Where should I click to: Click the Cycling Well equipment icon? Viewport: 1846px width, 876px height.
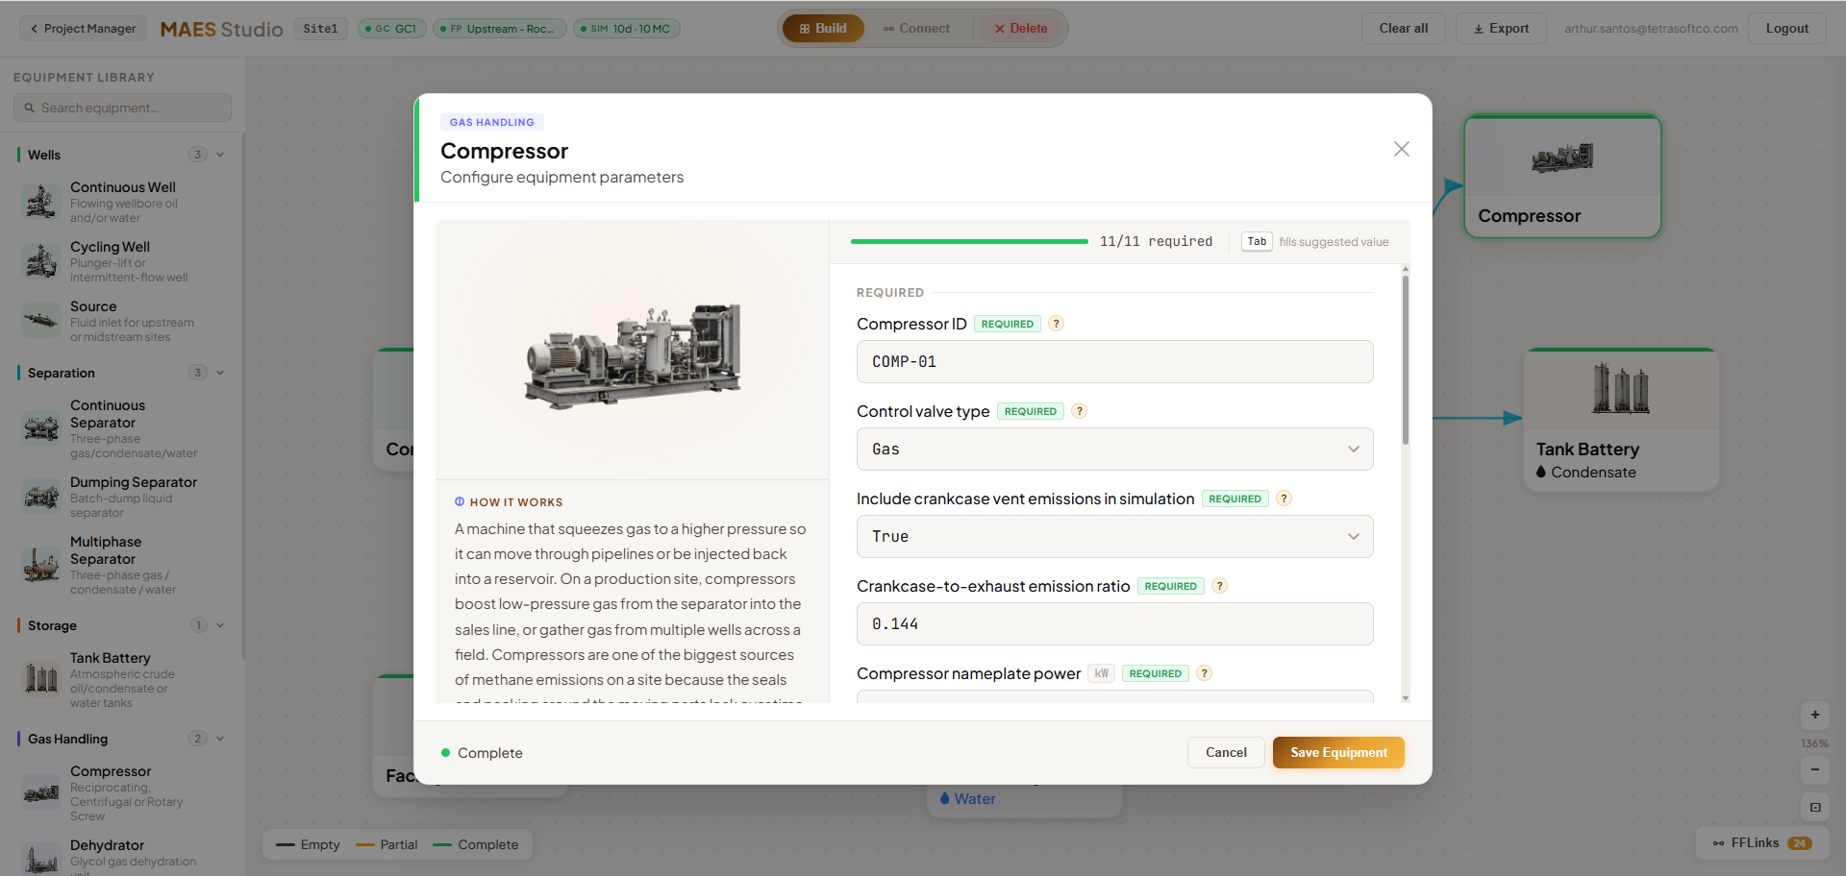[x=41, y=261]
